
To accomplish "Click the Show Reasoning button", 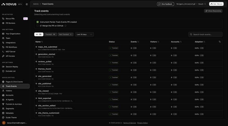I will [213, 11].
